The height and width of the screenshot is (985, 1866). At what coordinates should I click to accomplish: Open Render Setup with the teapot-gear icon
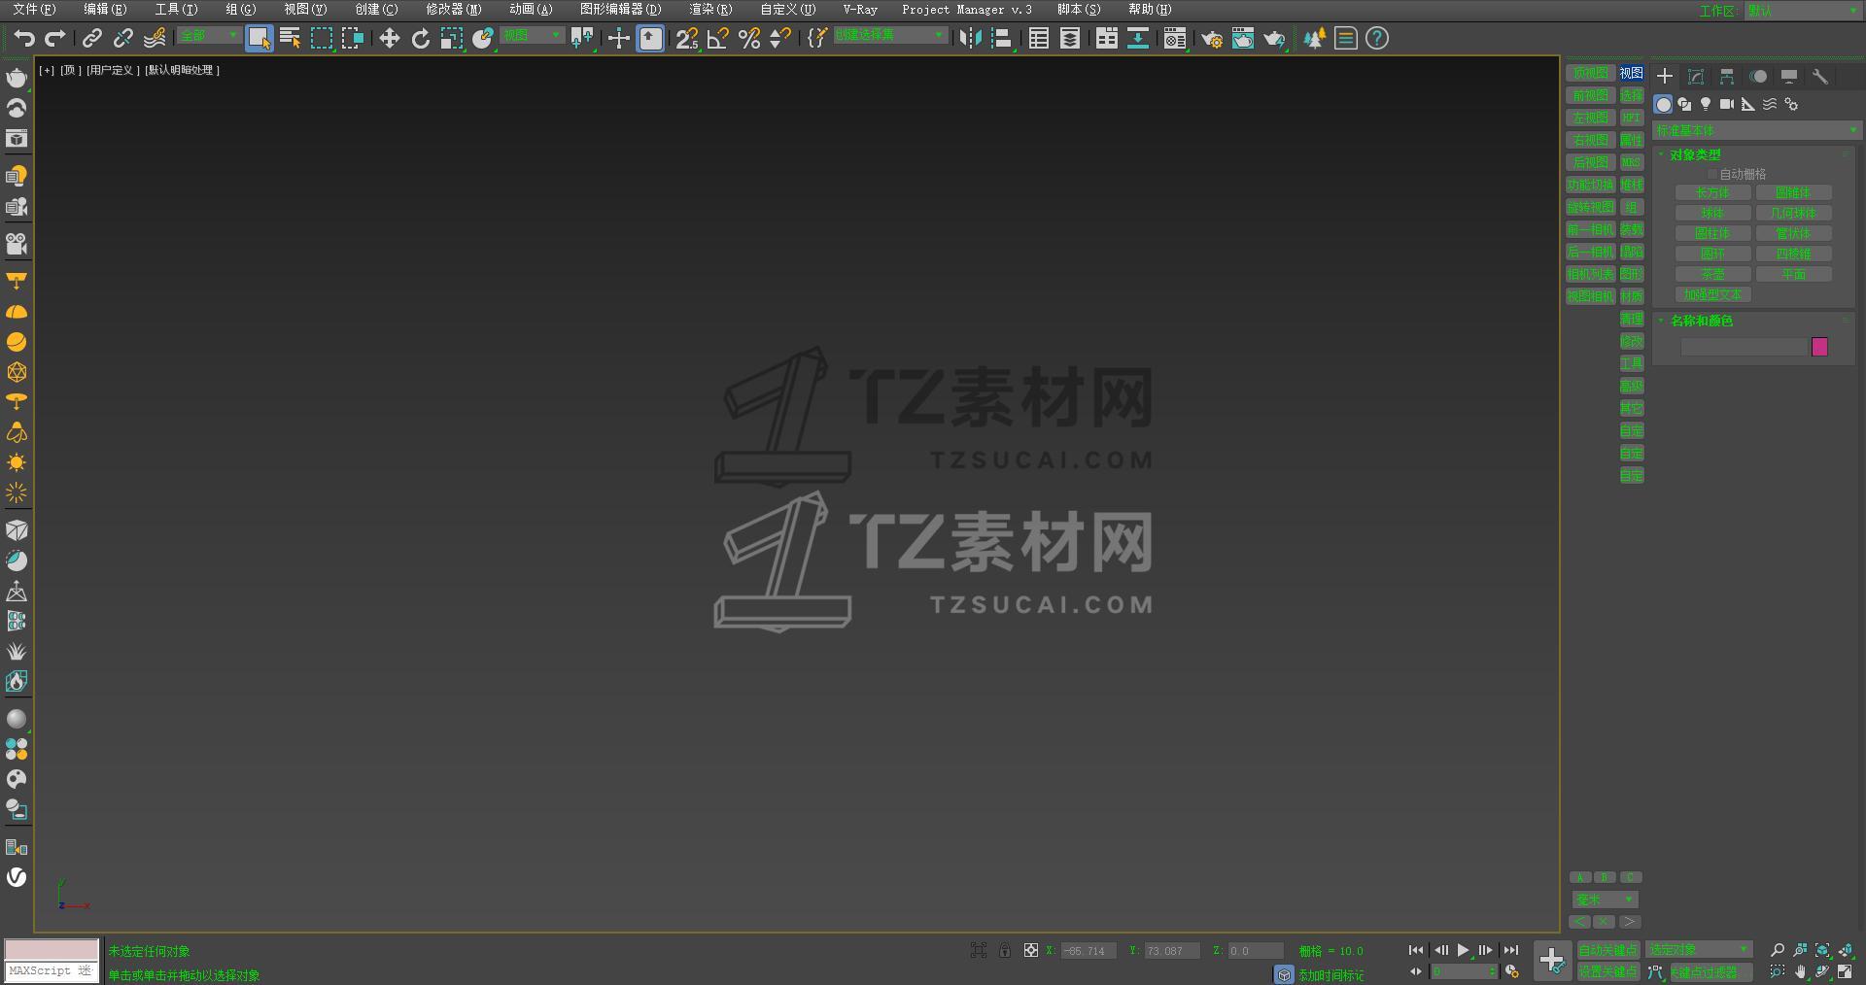click(1212, 38)
